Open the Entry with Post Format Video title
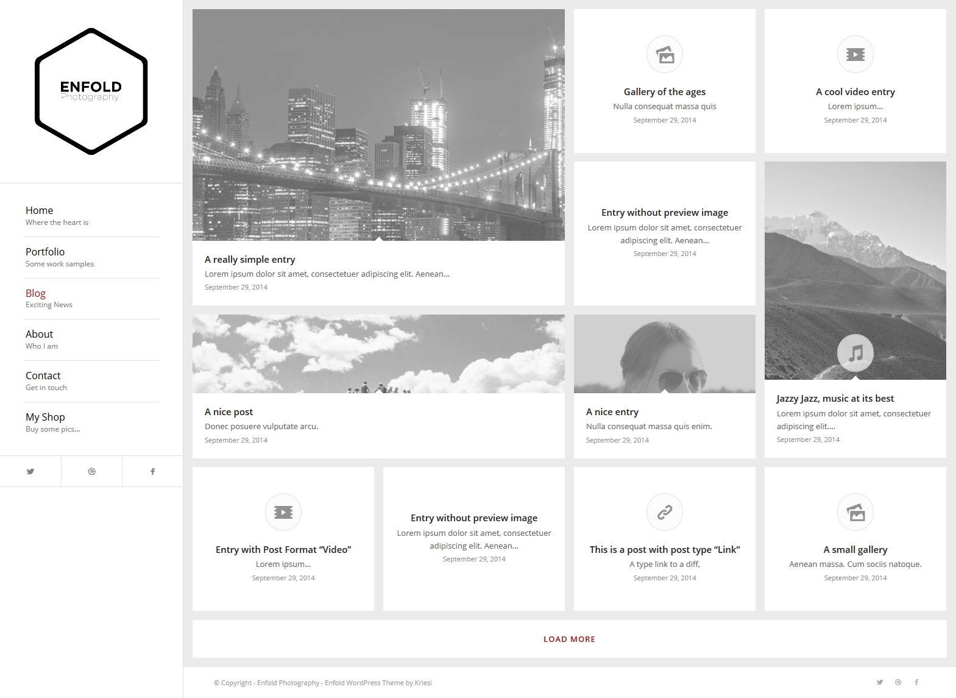Screen dimensions: 956x698 (283, 549)
